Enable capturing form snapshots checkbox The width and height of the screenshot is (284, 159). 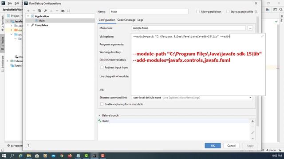click(102, 104)
